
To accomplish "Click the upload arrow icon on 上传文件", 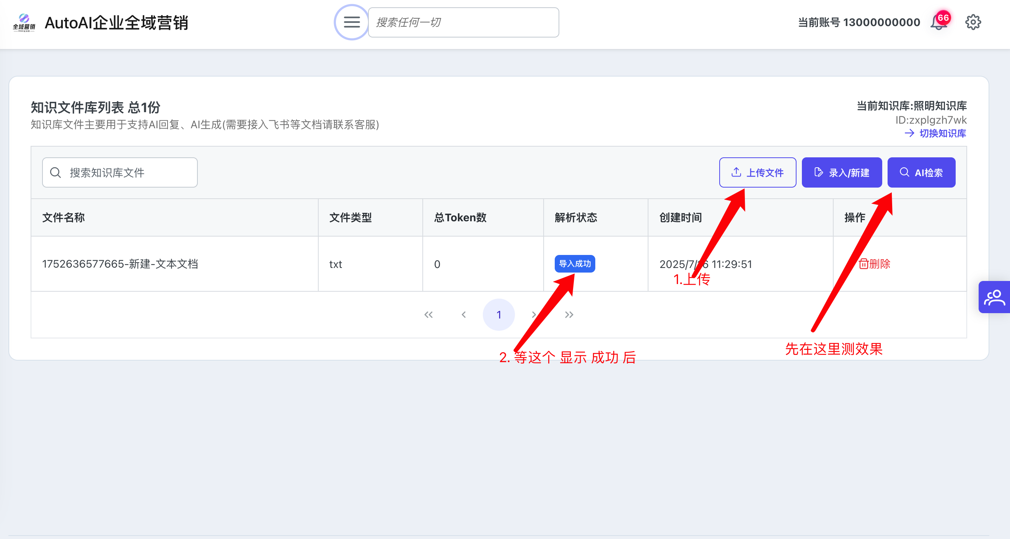I will click(x=736, y=172).
